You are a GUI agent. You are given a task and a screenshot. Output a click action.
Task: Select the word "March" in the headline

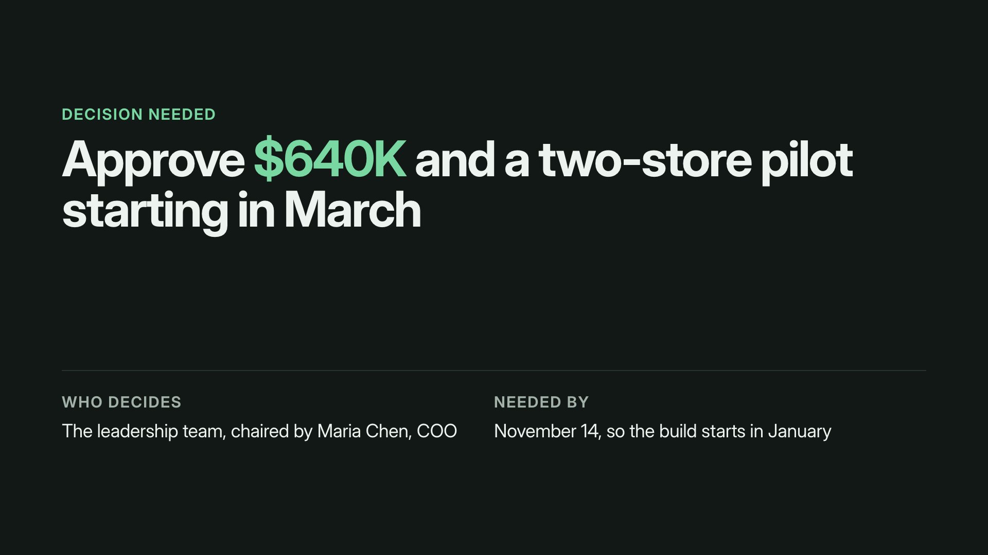pyautogui.click(x=352, y=210)
